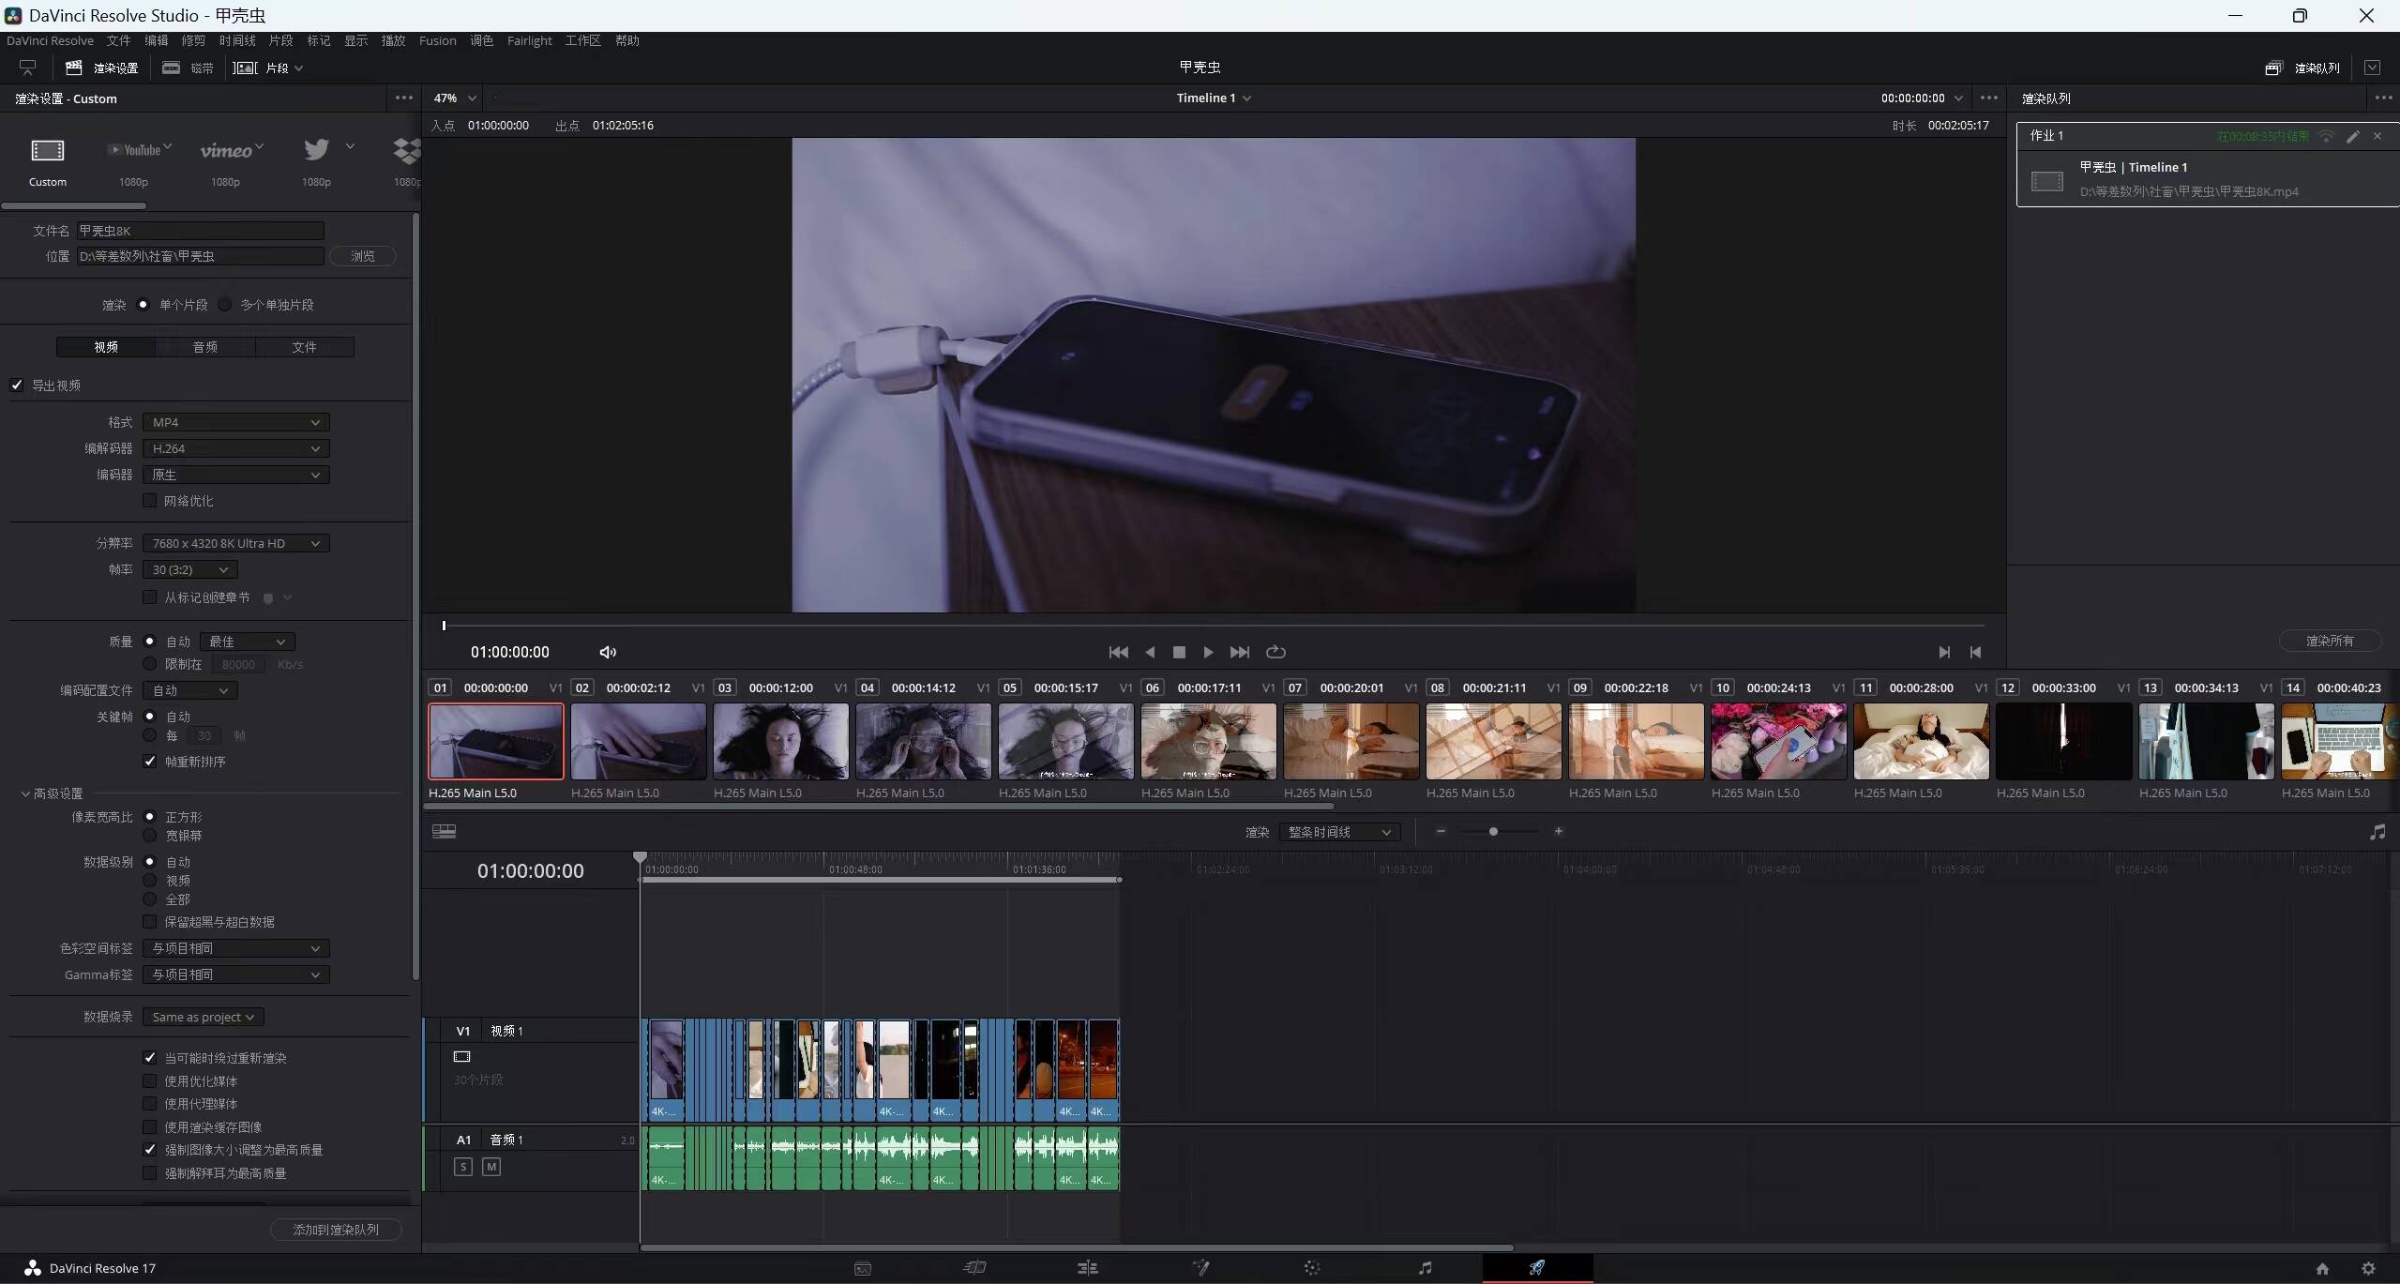Play the timeline forward
The width and height of the screenshot is (2400, 1284).
1208,652
